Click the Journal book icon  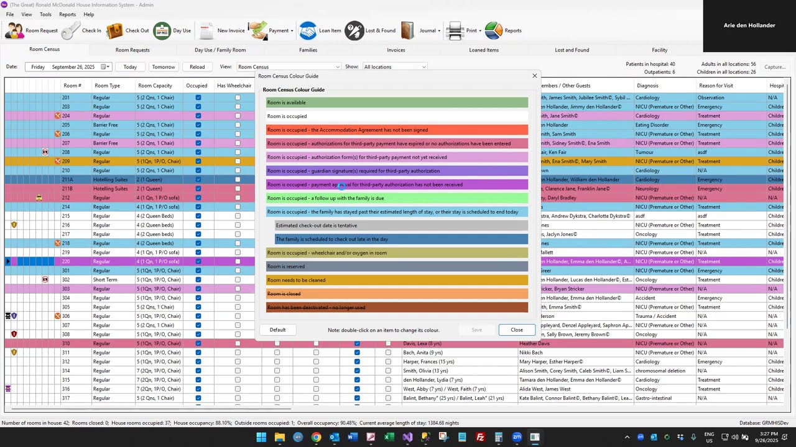tap(407, 30)
